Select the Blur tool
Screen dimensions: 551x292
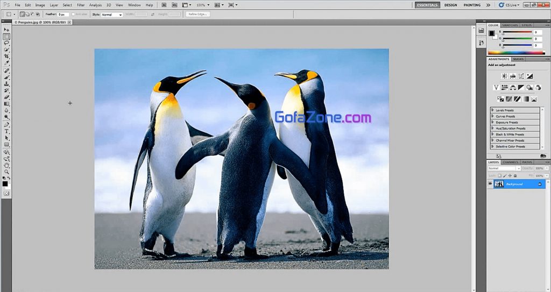click(6, 110)
